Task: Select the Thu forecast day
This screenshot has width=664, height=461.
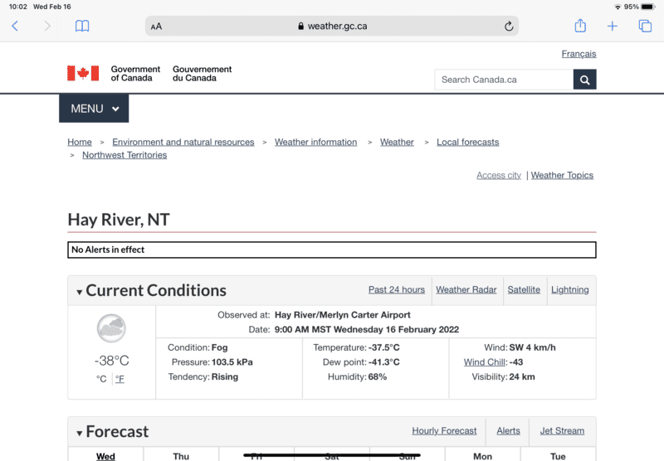Action: click(181, 456)
